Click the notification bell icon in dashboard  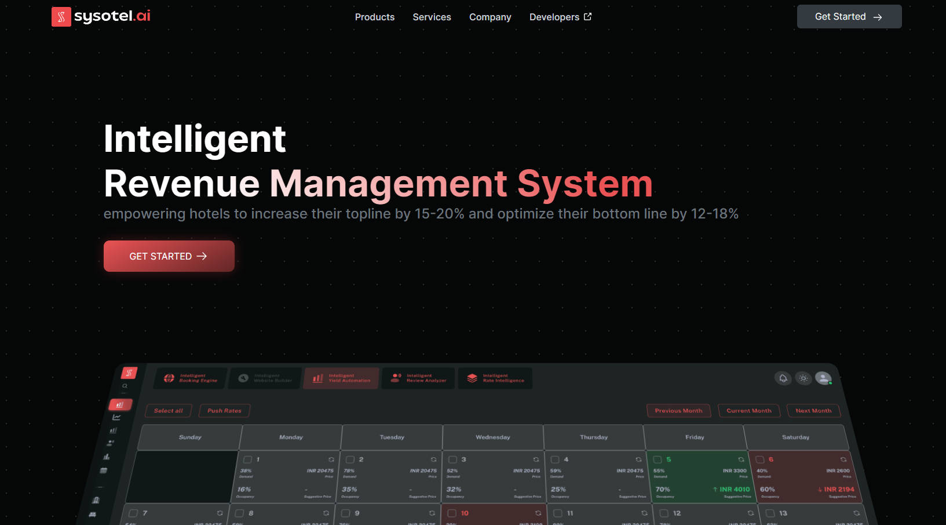(783, 378)
